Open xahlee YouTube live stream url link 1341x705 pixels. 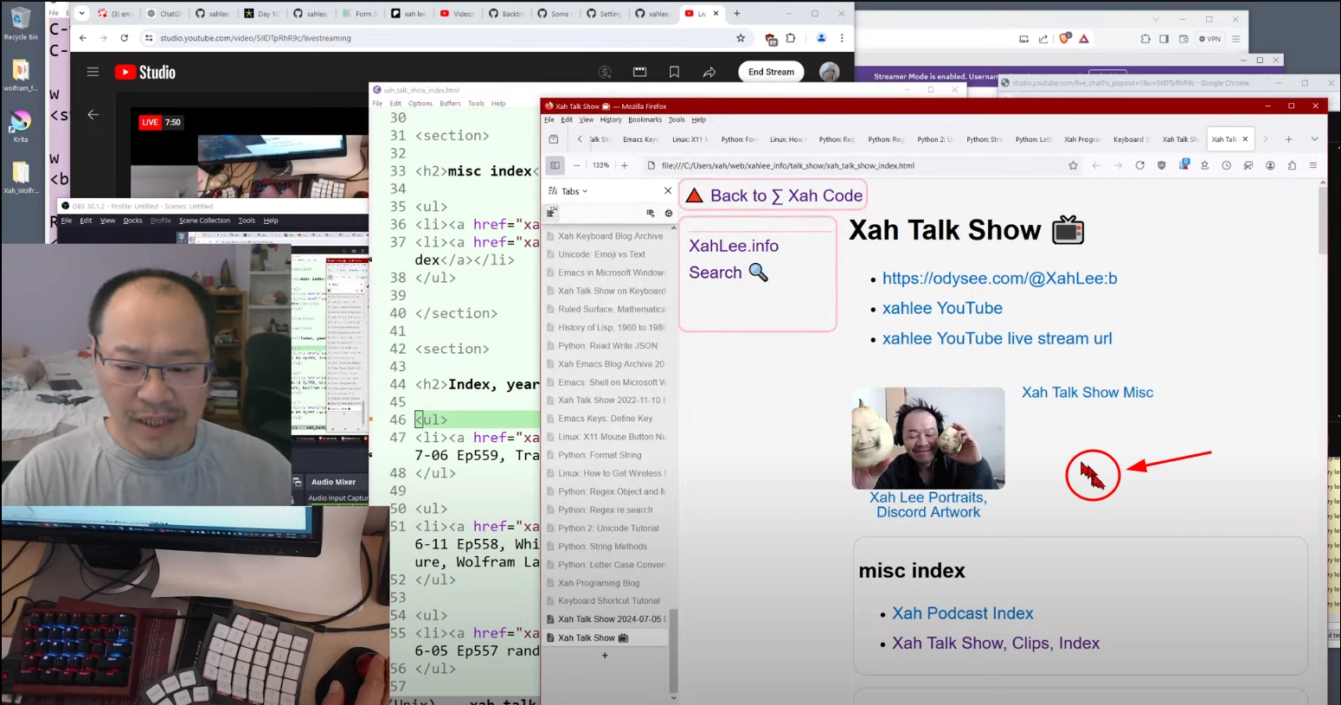click(997, 338)
